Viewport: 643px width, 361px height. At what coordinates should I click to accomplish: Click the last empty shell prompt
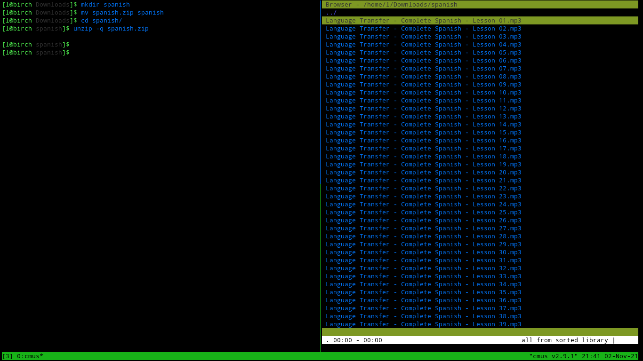point(36,52)
